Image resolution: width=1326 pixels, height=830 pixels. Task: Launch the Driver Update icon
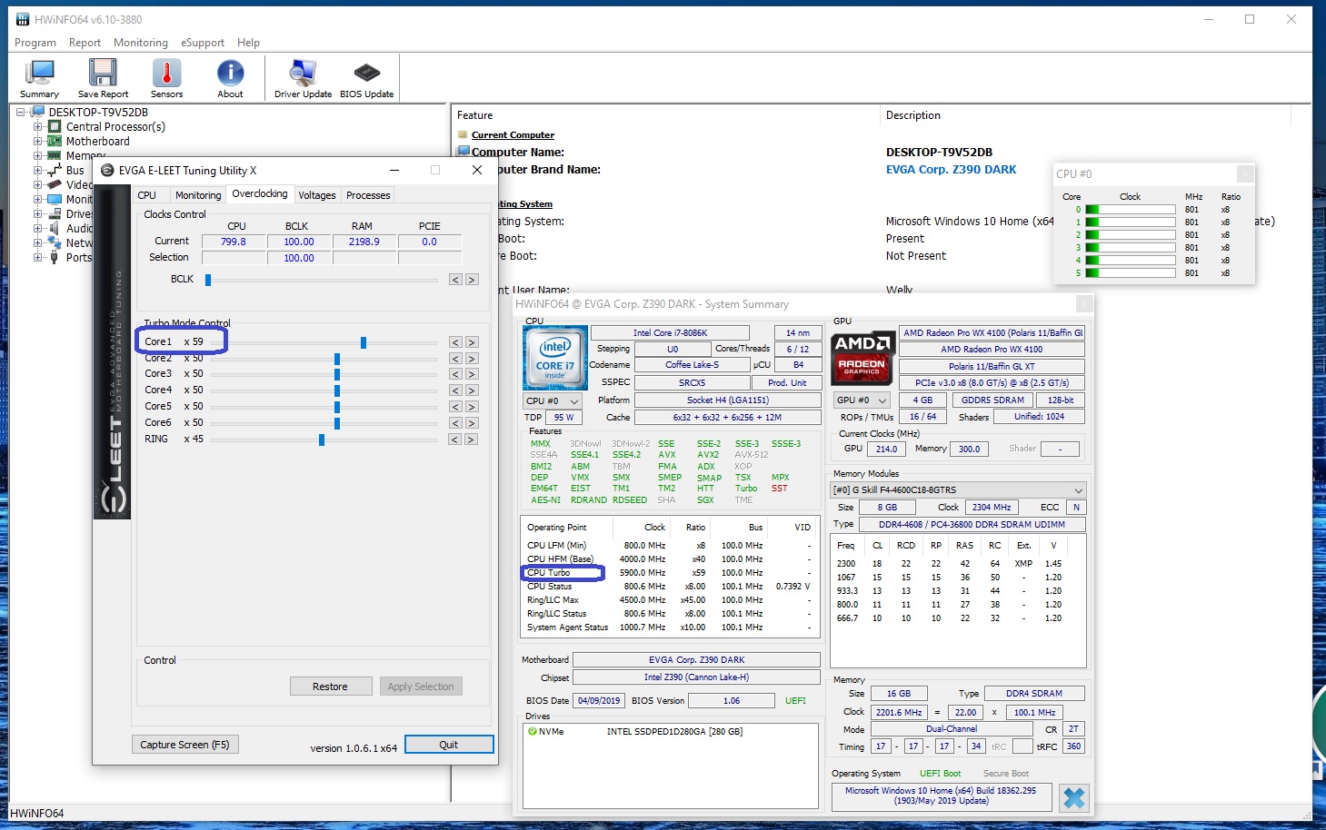pyautogui.click(x=303, y=78)
